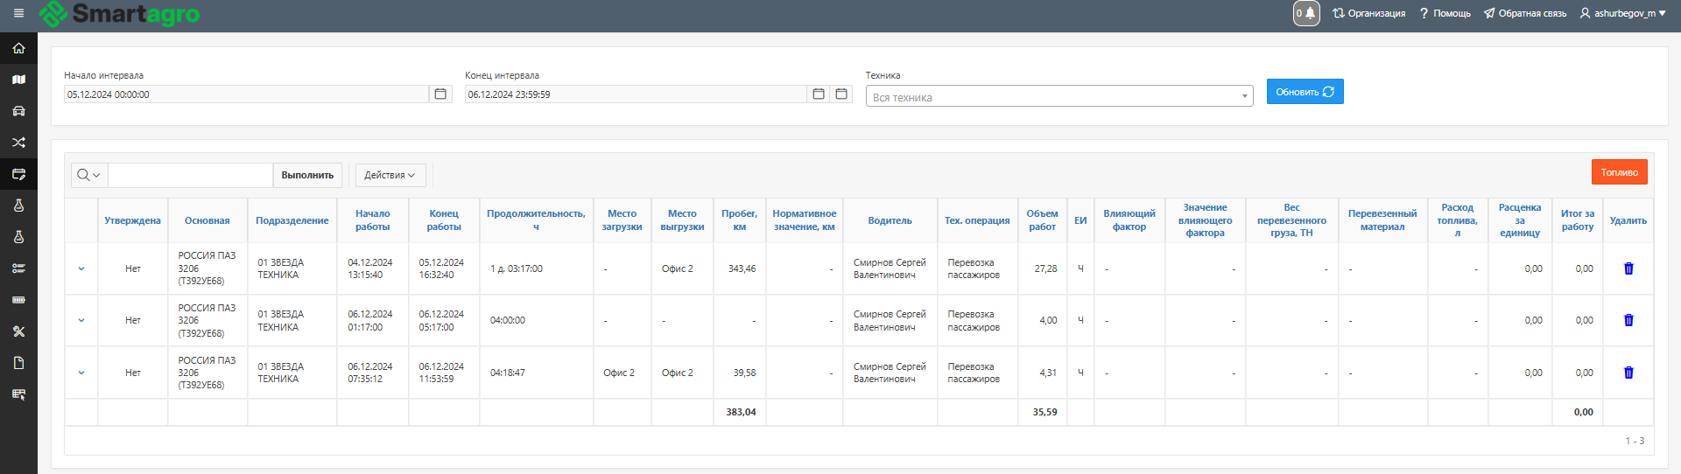Click the notifications bell icon
1681x474 pixels.
[1306, 13]
